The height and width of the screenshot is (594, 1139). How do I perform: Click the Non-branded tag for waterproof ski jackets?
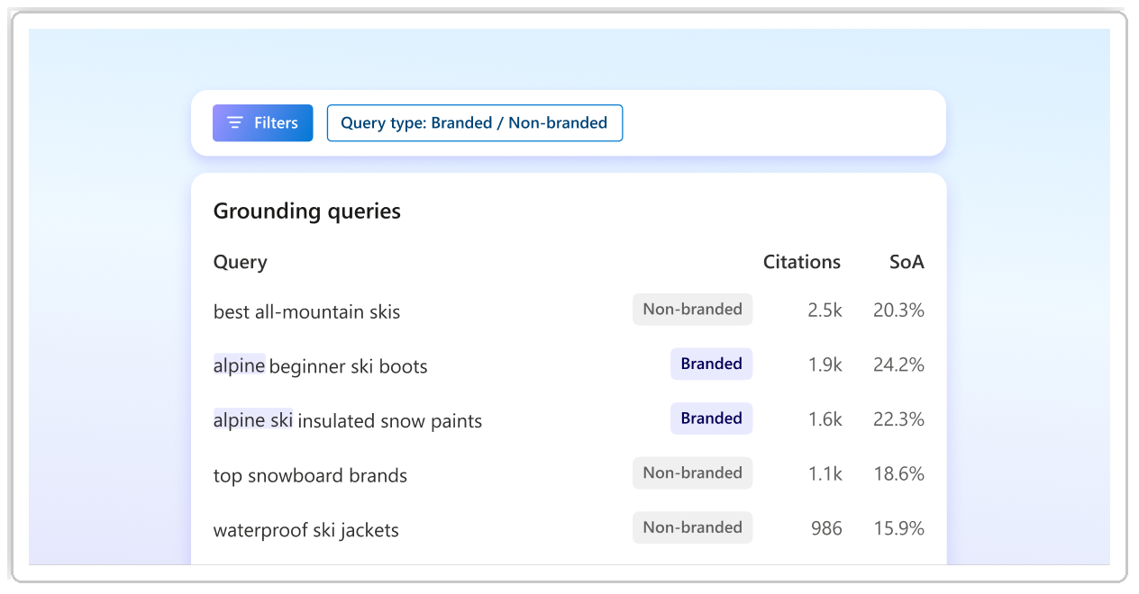point(692,527)
